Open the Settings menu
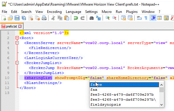 click(x=91, y=12)
